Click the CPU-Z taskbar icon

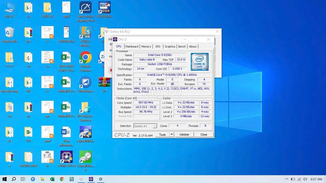(x=91, y=179)
